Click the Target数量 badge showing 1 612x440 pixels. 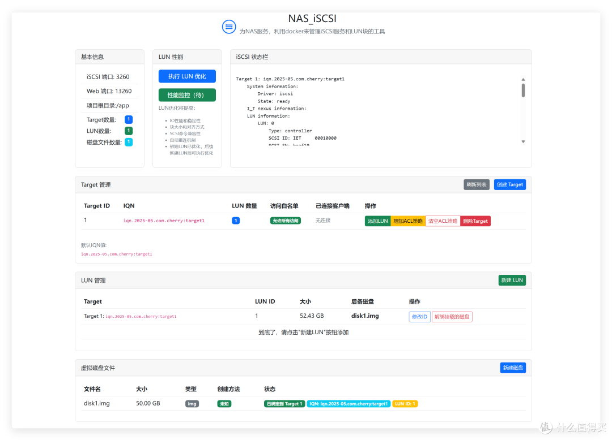[x=129, y=119]
